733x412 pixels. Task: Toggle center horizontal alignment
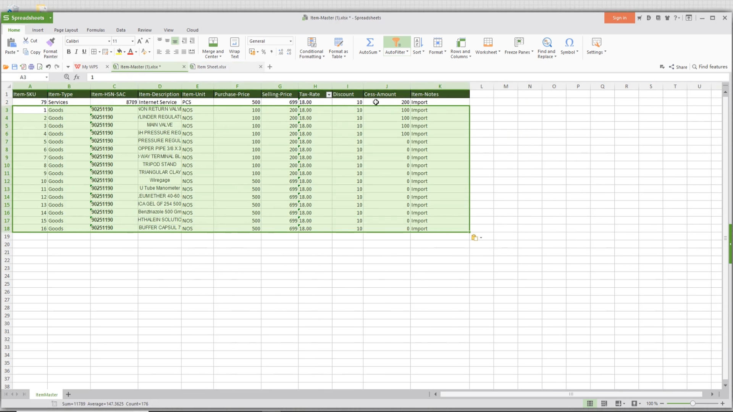168,52
